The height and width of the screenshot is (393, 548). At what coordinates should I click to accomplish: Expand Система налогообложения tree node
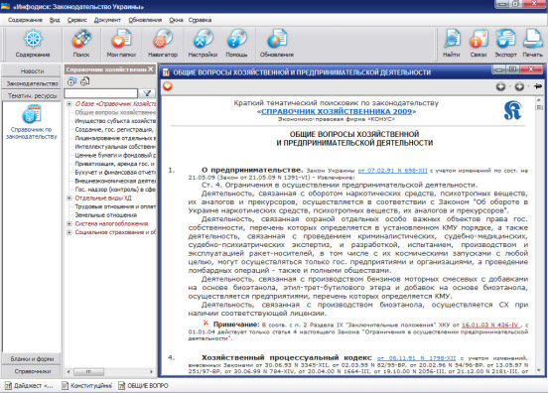coord(69,223)
